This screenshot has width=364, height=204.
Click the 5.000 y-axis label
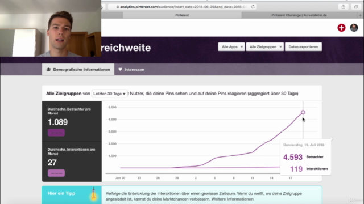[113, 107]
